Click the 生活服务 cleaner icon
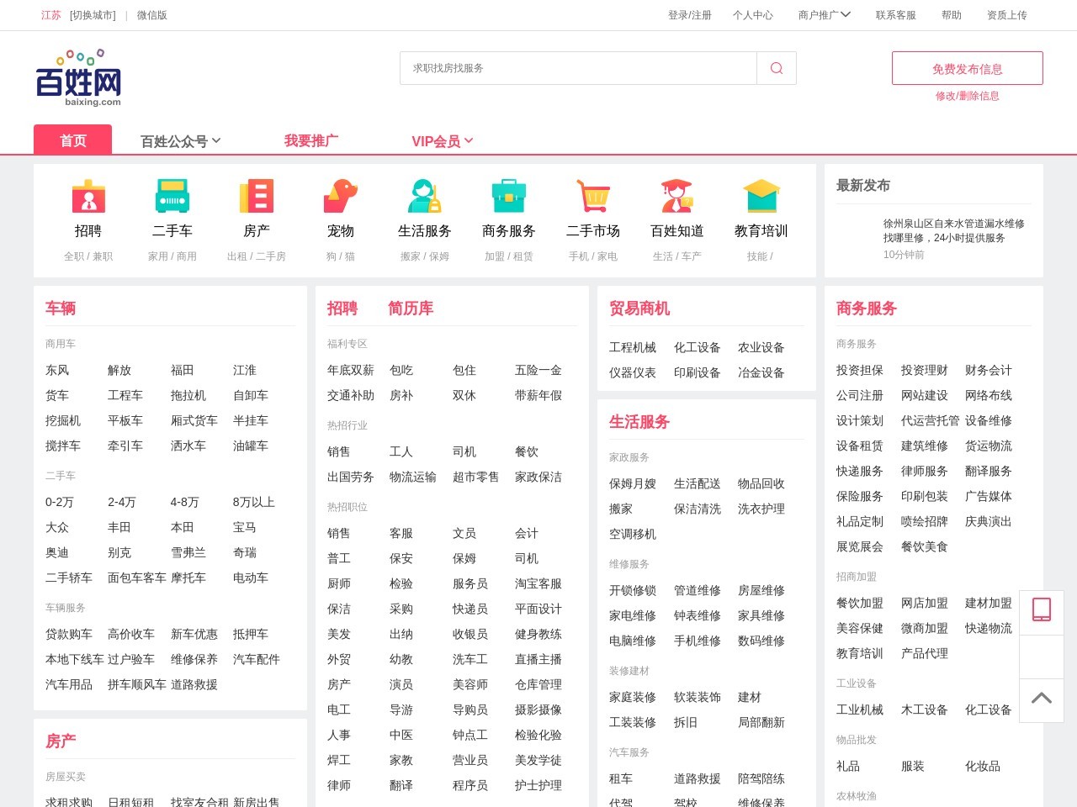Viewport: 1077px width, 807px height. (x=425, y=196)
